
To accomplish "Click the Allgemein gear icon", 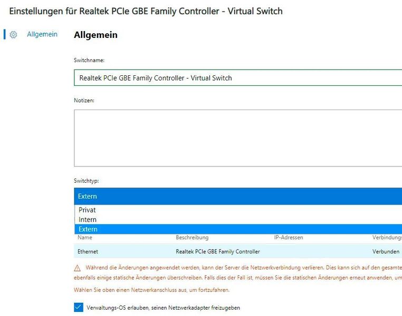I will coord(13,35).
